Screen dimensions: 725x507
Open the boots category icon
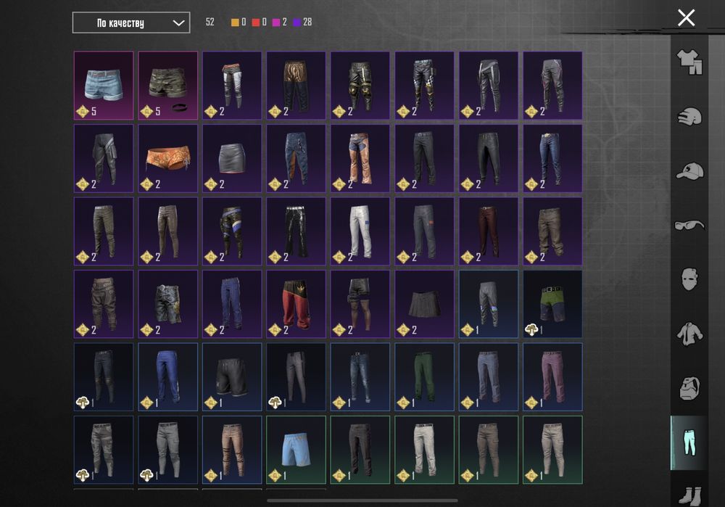click(x=689, y=495)
